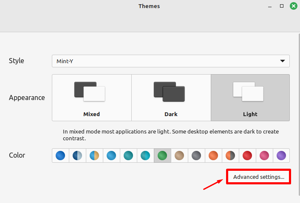Click the Style dropdown arrow
300x203 pixels.
click(x=283, y=61)
